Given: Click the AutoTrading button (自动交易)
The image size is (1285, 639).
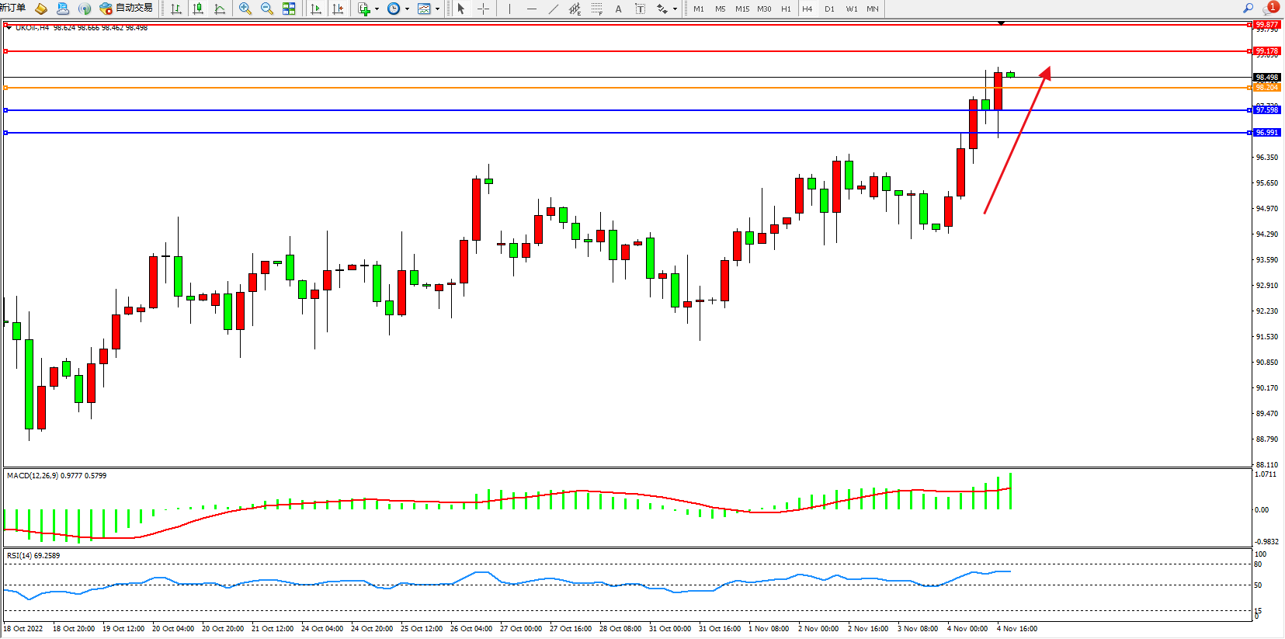Looking at the screenshot, I should click(127, 9).
